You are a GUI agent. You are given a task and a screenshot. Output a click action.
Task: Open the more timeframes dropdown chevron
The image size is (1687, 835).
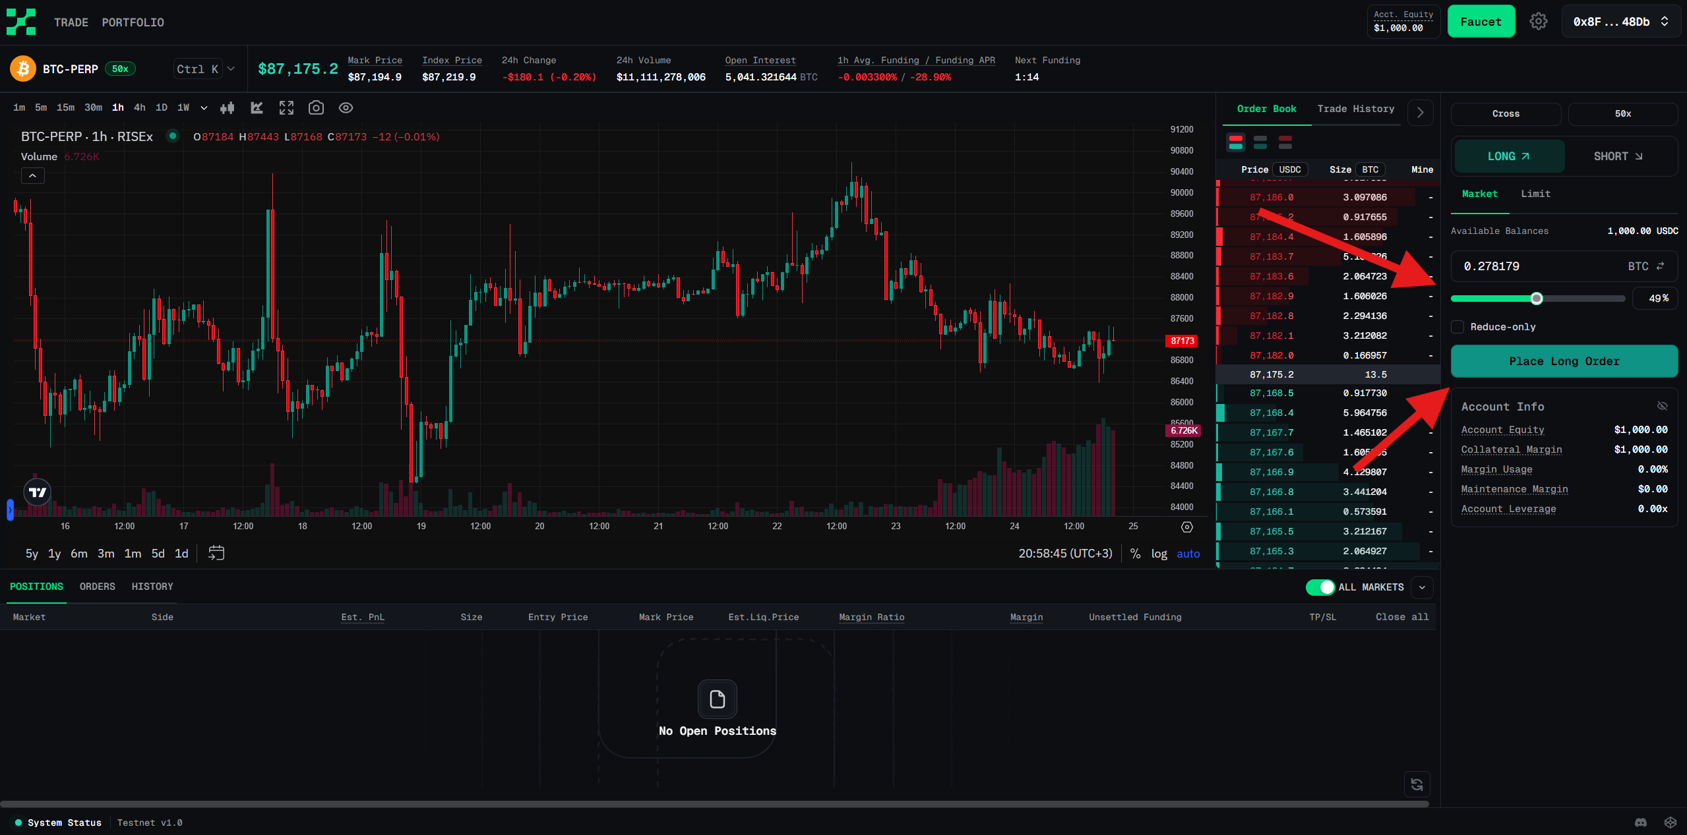[204, 108]
